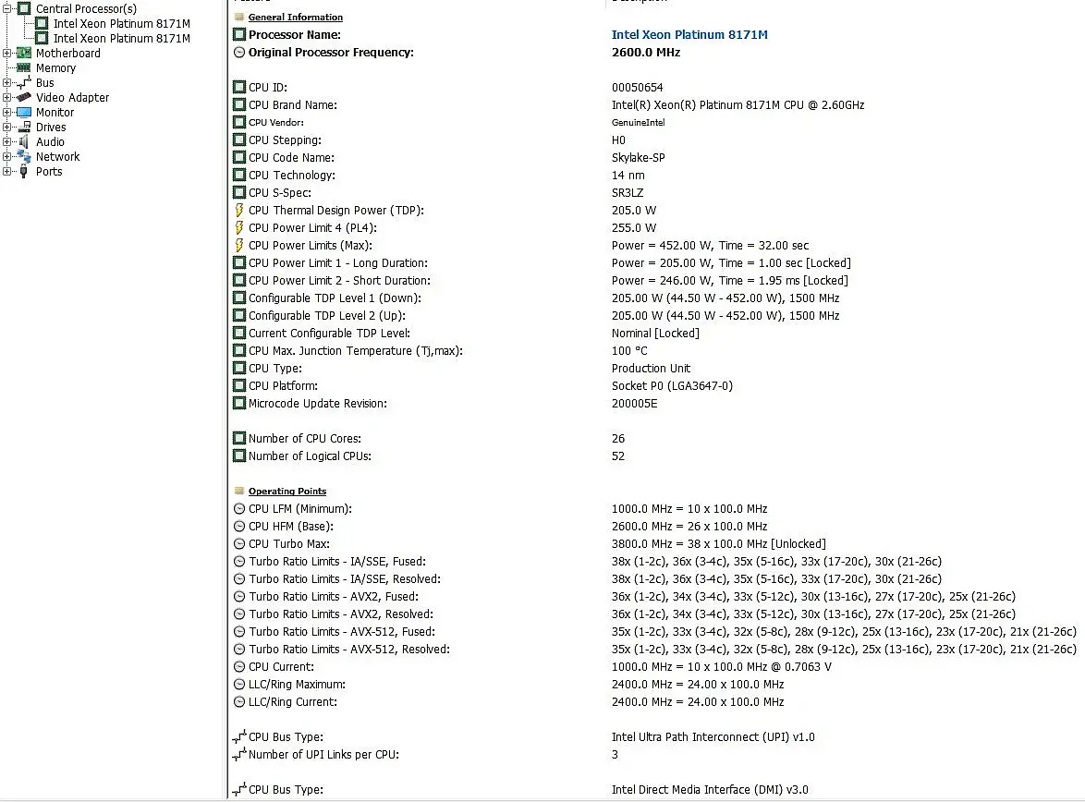Click the Network icon in the tree
Screen dimensions: 1085x802
(23, 156)
